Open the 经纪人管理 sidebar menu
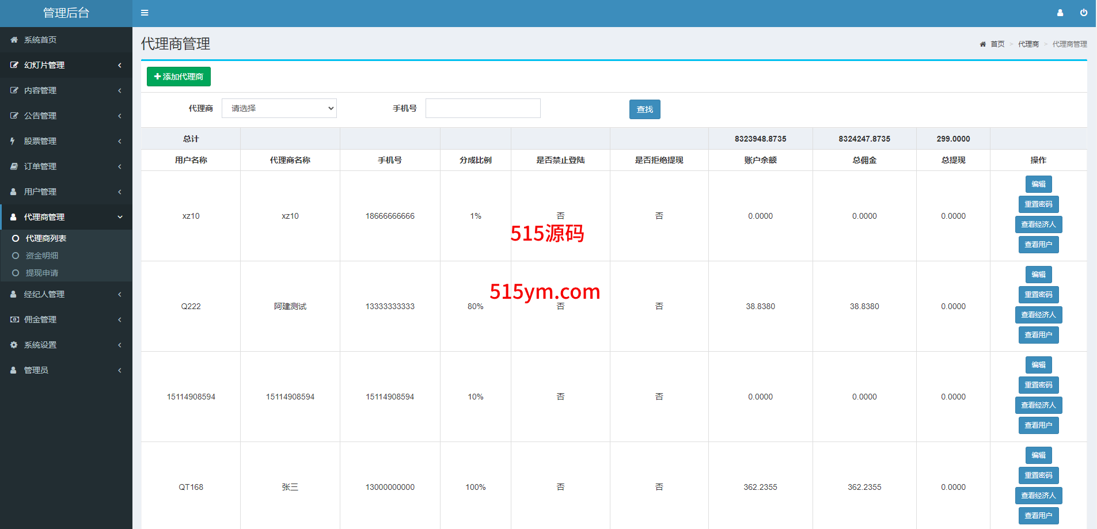 click(x=44, y=294)
